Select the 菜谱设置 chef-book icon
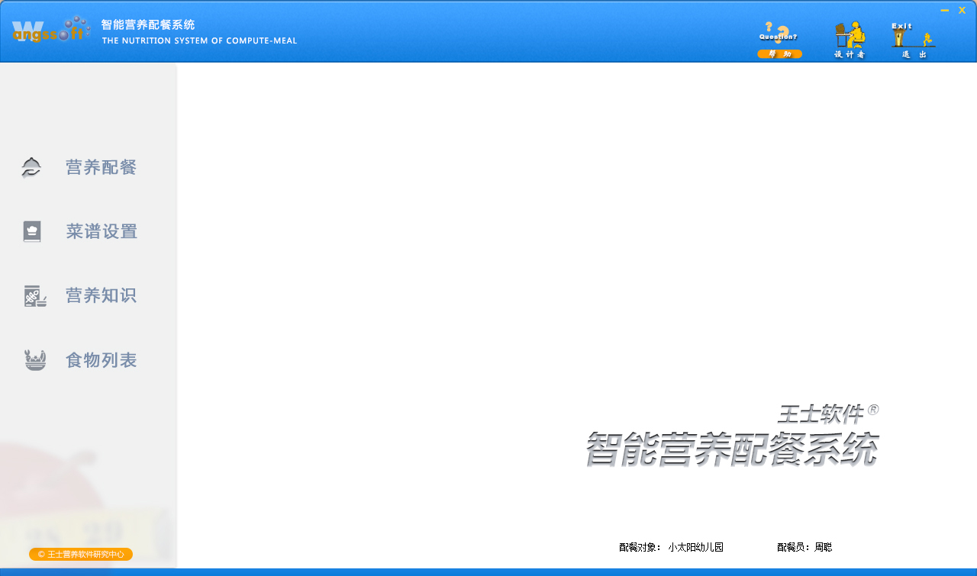Screen dimensions: 977x576 [31, 231]
